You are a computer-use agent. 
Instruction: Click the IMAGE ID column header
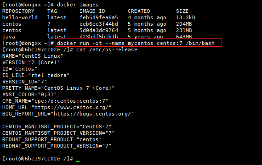92,11
